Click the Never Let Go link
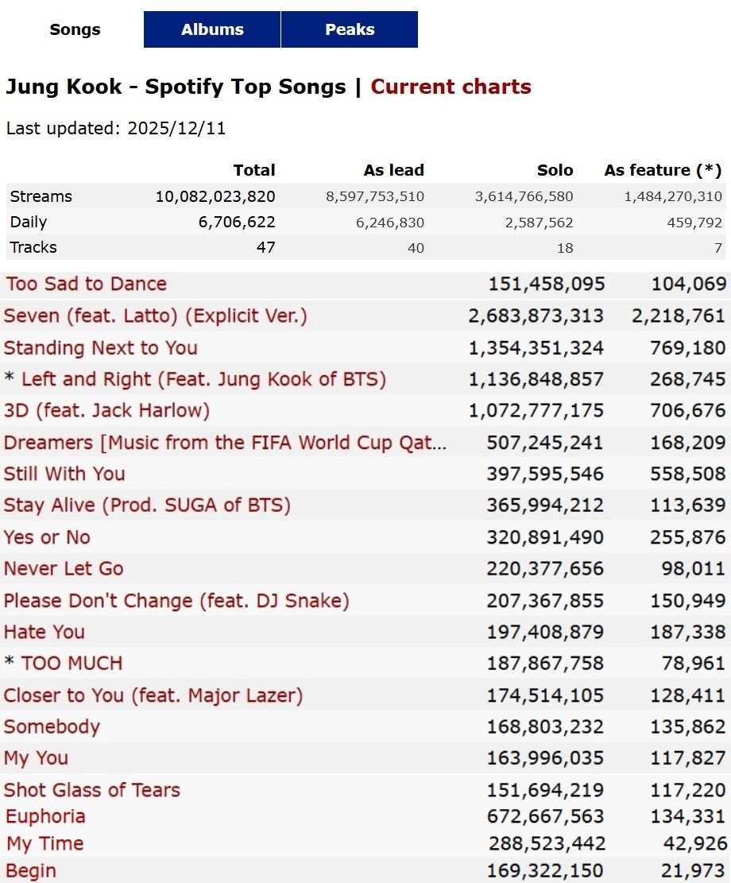Viewport: 731px width, 883px height. coord(64,569)
